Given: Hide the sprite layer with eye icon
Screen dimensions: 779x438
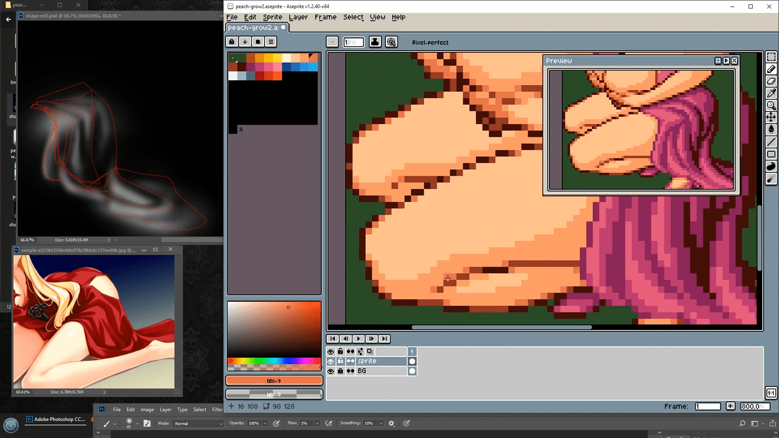Looking at the screenshot, I should 331,361.
